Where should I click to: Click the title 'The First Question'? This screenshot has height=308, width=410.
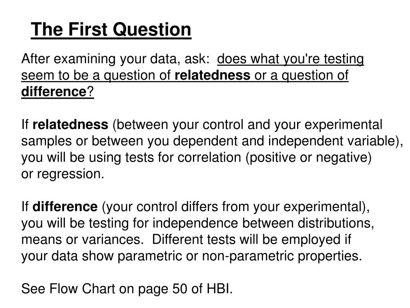point(111,29)
